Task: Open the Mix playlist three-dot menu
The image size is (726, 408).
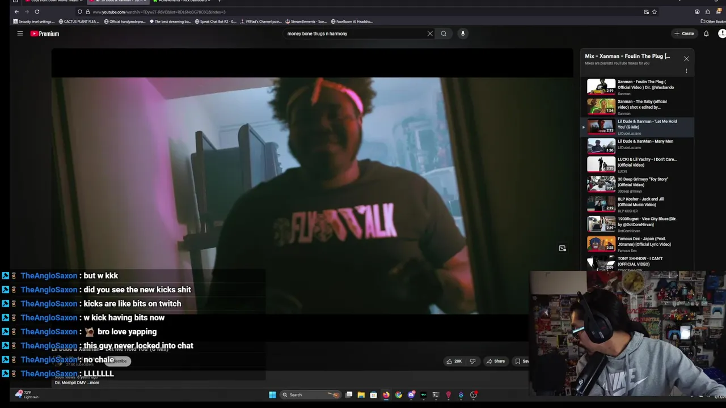Action: pyautogui.click(x=686, y=71)
